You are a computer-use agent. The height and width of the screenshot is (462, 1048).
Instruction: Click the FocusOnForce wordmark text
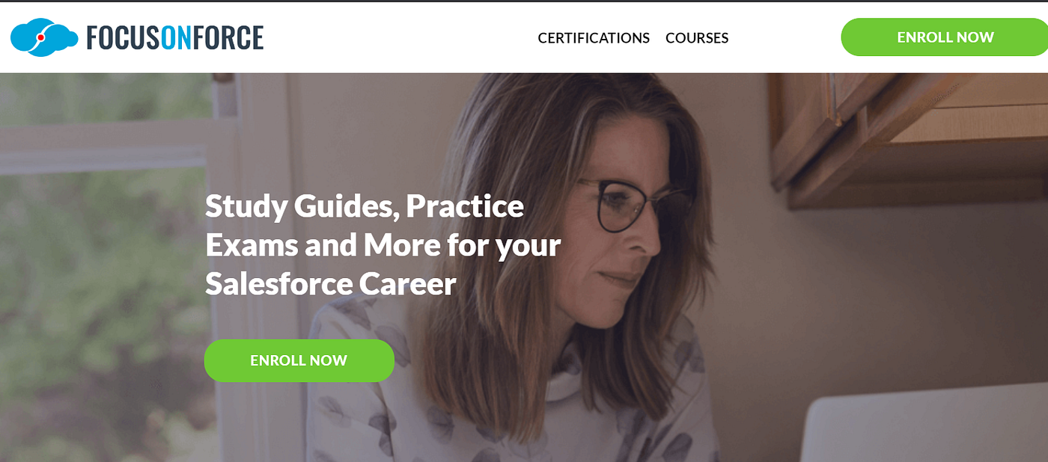click(174, 37)
